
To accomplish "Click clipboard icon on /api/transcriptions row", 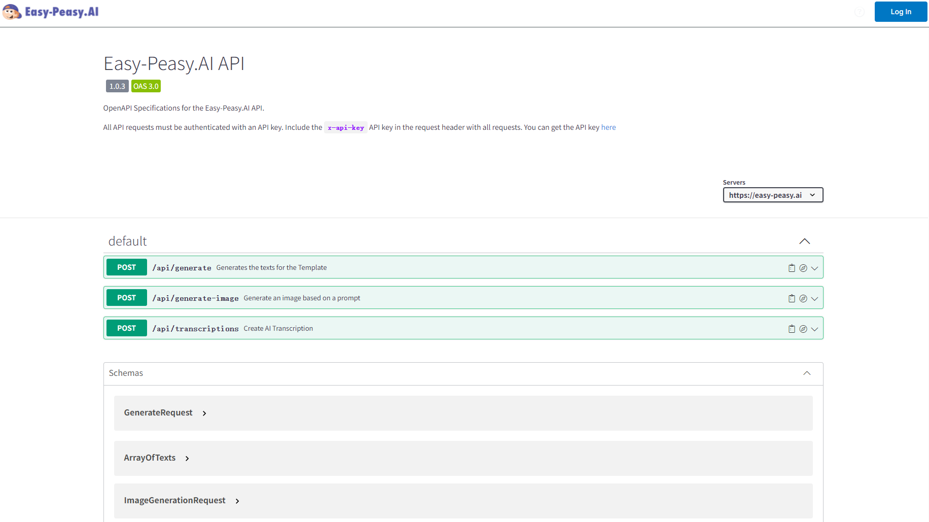I will click(792, 329).
